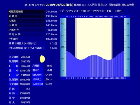Go to previous day link <<前日
140x105 pixels.
[92, 5]
